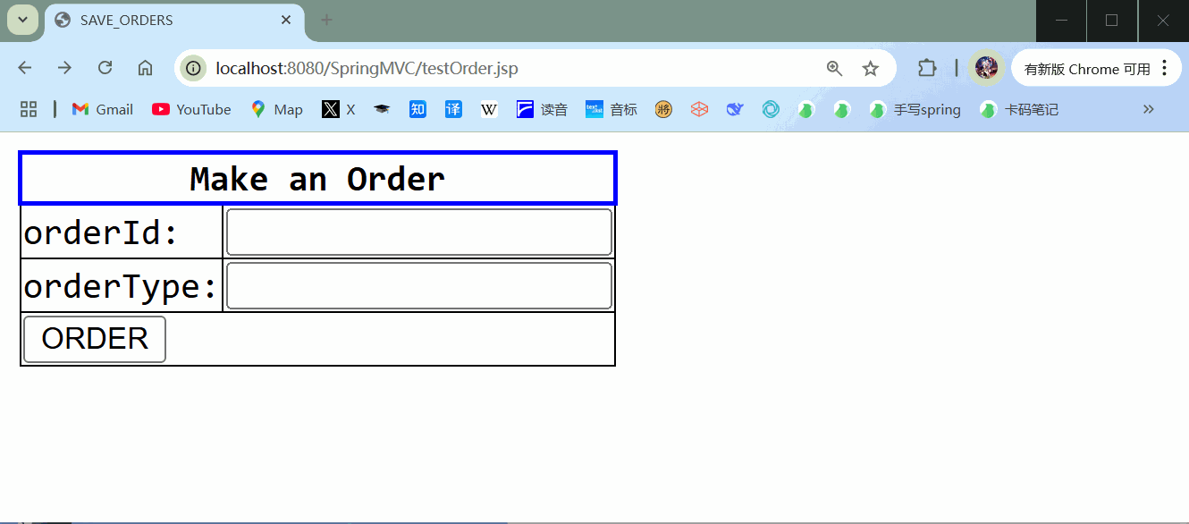Screen dimensions: 1189x524
Task: Click the orderType: label
Action: (x=121, y=286)
